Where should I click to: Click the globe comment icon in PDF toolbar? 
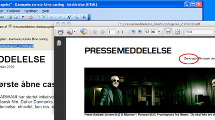[x=84, y=32]
